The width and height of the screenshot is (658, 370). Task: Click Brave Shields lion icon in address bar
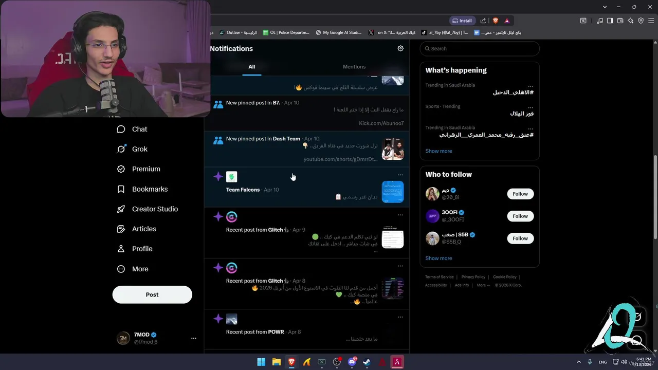click(x=496, y=21)
